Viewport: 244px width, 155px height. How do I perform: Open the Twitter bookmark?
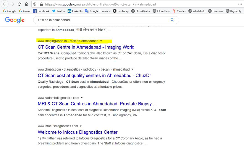pyautogui.click(x=59, y=11)
